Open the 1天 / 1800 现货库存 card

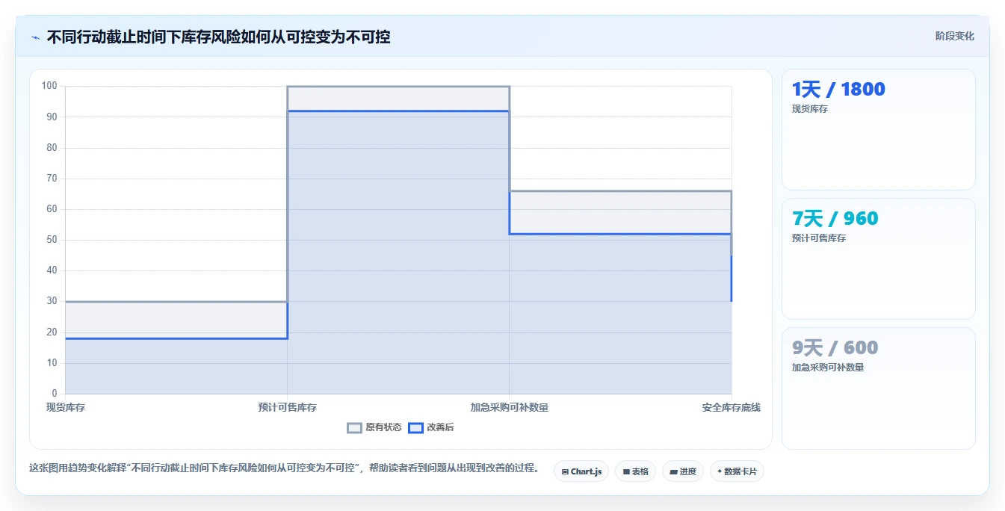[878, 130]
